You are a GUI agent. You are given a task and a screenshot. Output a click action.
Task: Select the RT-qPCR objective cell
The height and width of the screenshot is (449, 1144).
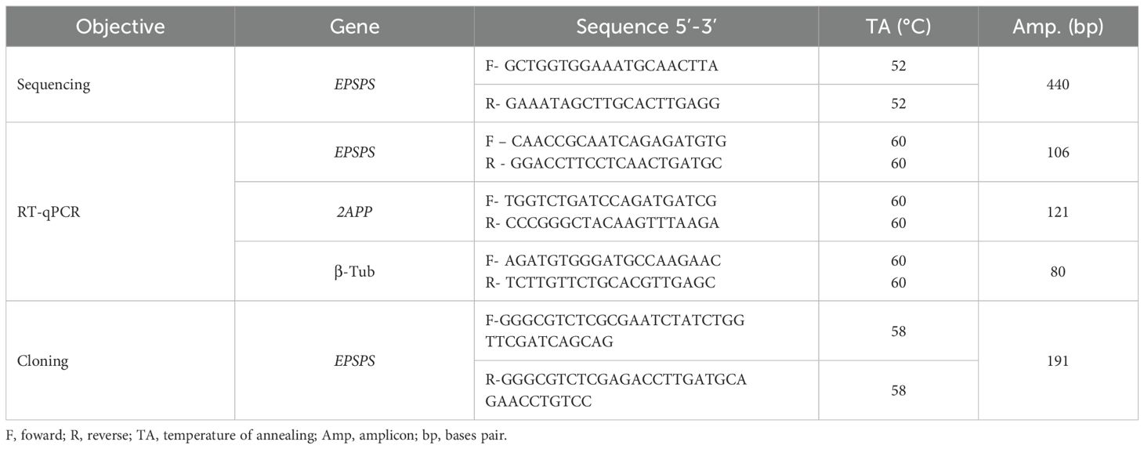click(47, 212)
